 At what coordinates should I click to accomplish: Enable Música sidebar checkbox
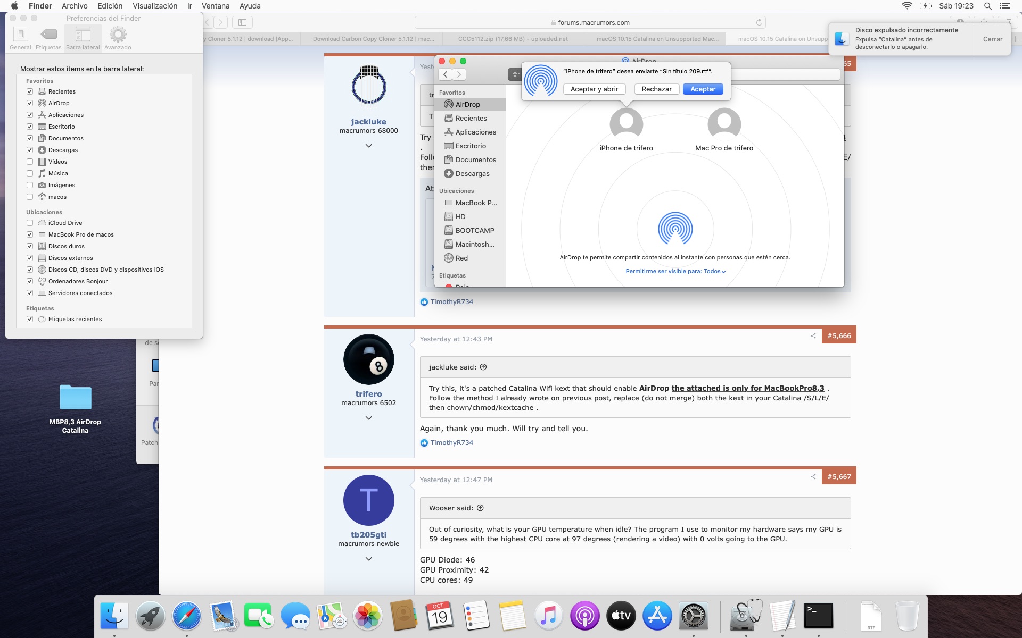(x=30, y=173)
